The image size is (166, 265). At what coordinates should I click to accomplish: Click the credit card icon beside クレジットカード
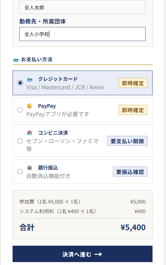pyautogui.click(x=30, y=80)
